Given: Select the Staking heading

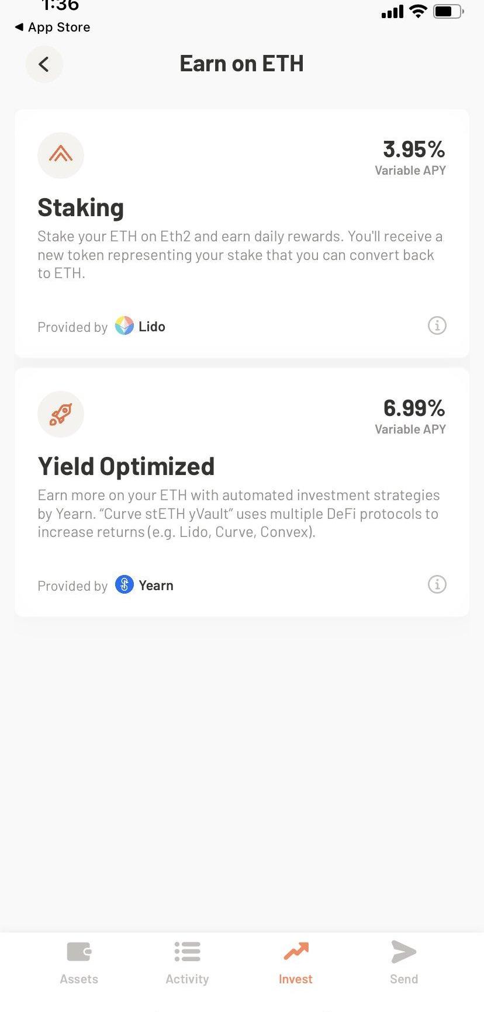Looking at the screenshot, I should (81, 208).
